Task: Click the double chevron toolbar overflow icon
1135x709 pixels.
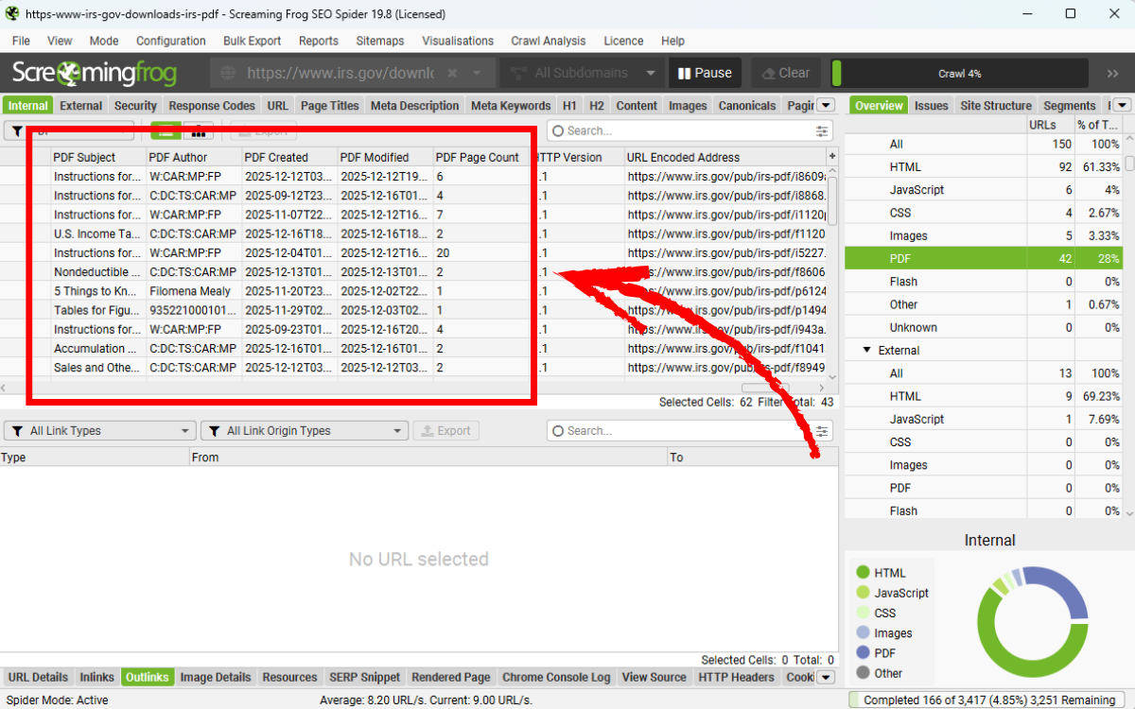Action: point(1112,74)
